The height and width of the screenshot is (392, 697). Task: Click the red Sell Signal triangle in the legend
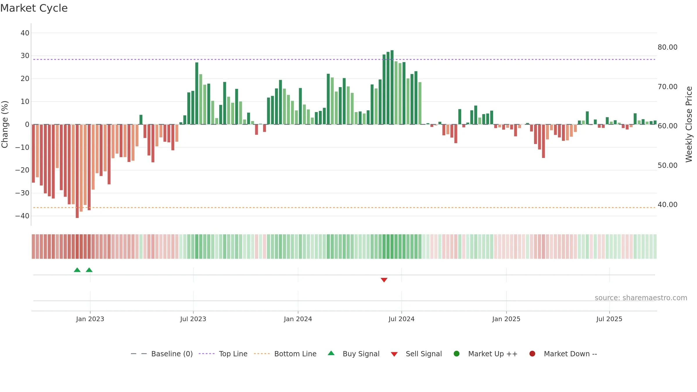click(394, 354)
